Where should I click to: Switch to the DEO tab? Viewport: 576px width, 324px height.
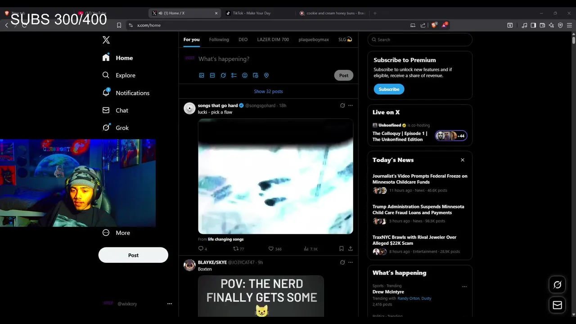coord(243,40)
